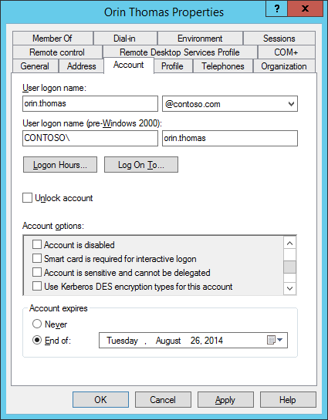Check Account is sensitive and cannot be delegated
Viewport: 328px width, 420px height.
(x=37, y=272)
